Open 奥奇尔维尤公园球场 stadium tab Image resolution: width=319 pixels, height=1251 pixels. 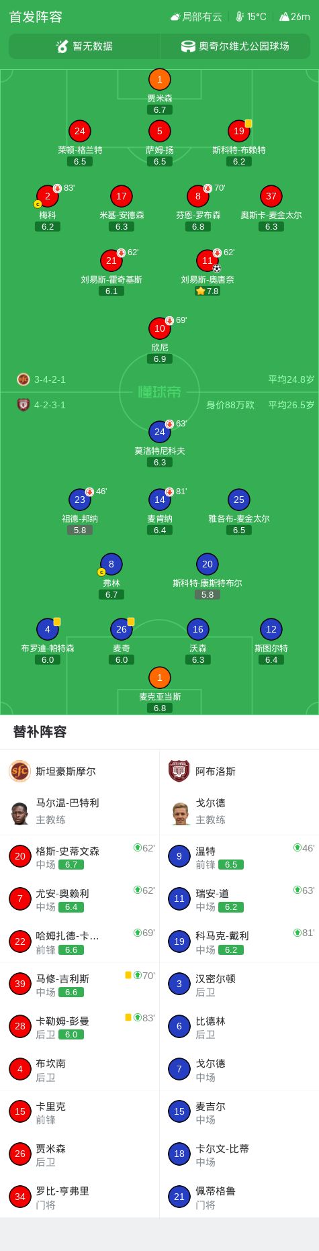point(235,46)
